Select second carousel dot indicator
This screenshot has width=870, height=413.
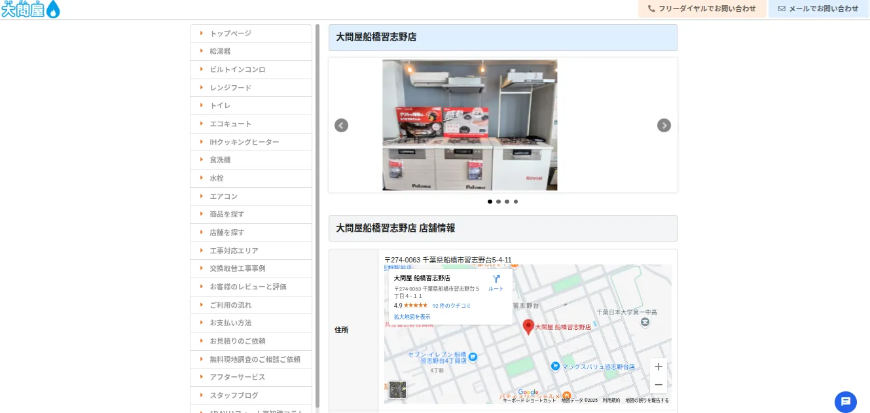pos(498,202)
